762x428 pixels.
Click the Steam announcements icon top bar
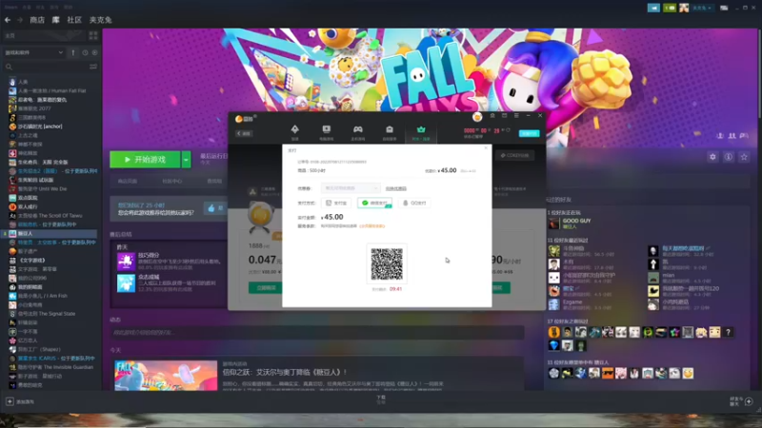653,8
